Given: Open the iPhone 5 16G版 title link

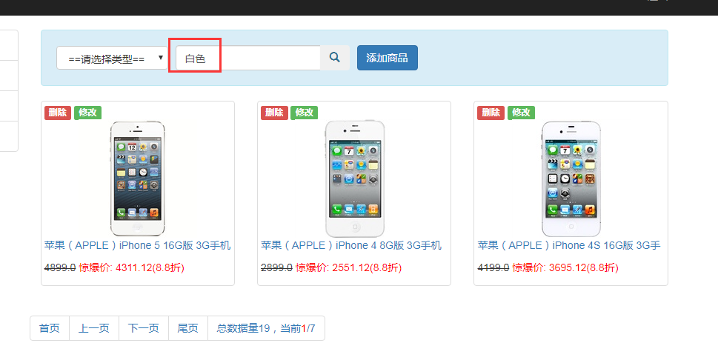Looking at the screenshot, I should click(x=137, y=245).
